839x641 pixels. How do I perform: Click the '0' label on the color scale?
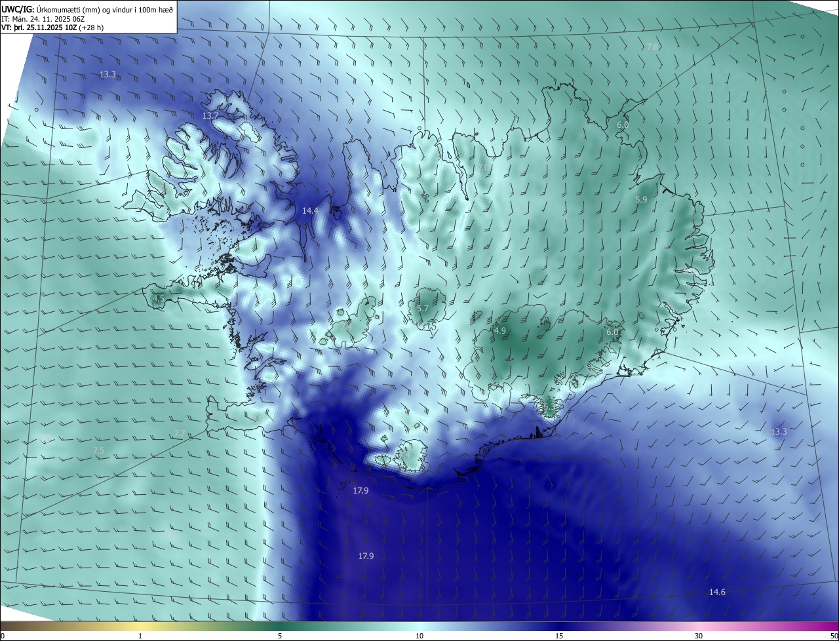click(3, 636)
